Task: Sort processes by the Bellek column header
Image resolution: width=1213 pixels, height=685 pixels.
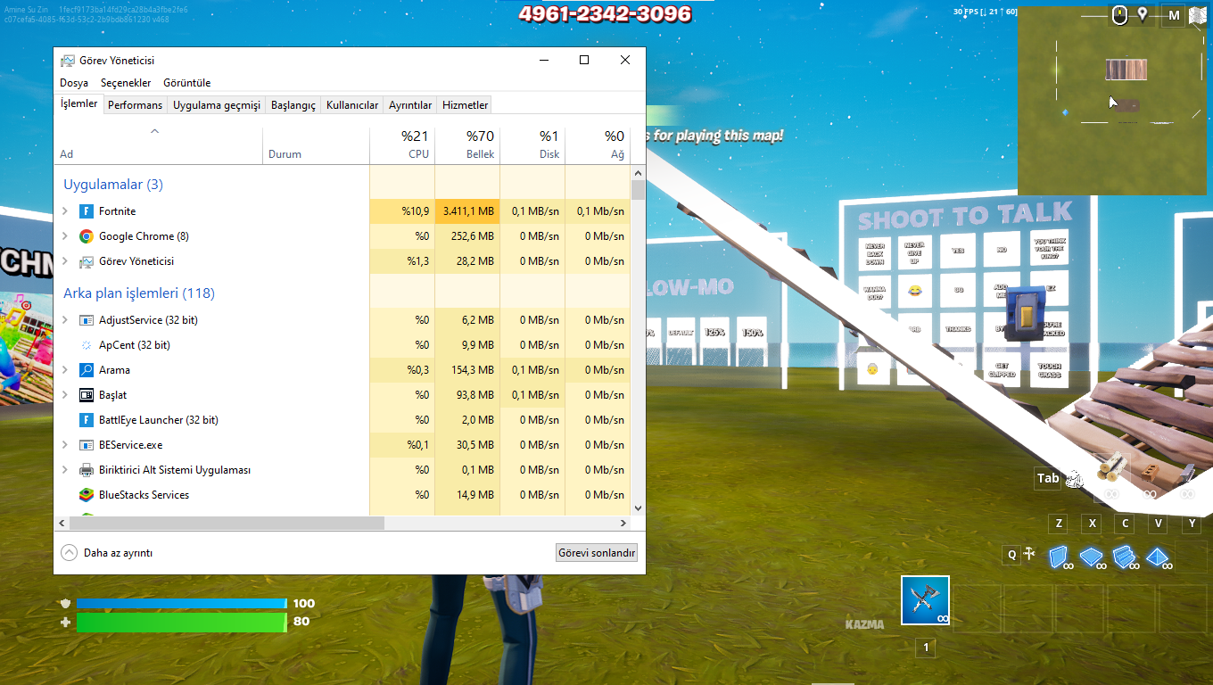Action: pyautogui.click(x=467, y=146)
